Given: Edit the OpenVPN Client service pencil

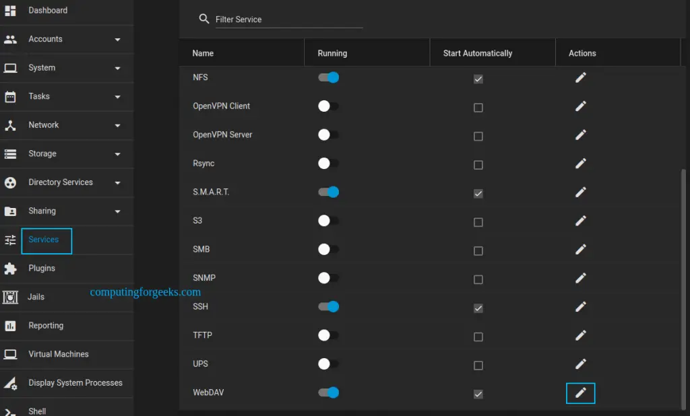Looking at the screenshot, I should pos(580,106).
